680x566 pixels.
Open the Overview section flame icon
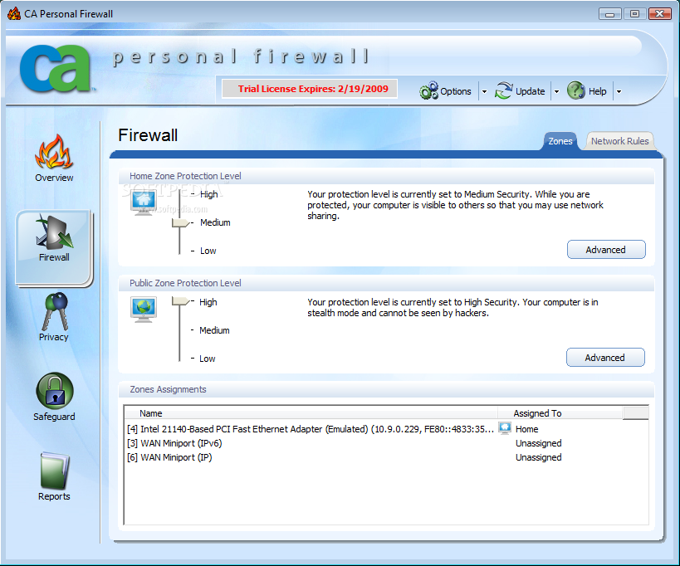coord(54,151)
